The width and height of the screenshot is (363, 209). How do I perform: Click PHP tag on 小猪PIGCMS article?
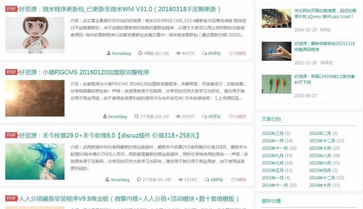[12, 72]
